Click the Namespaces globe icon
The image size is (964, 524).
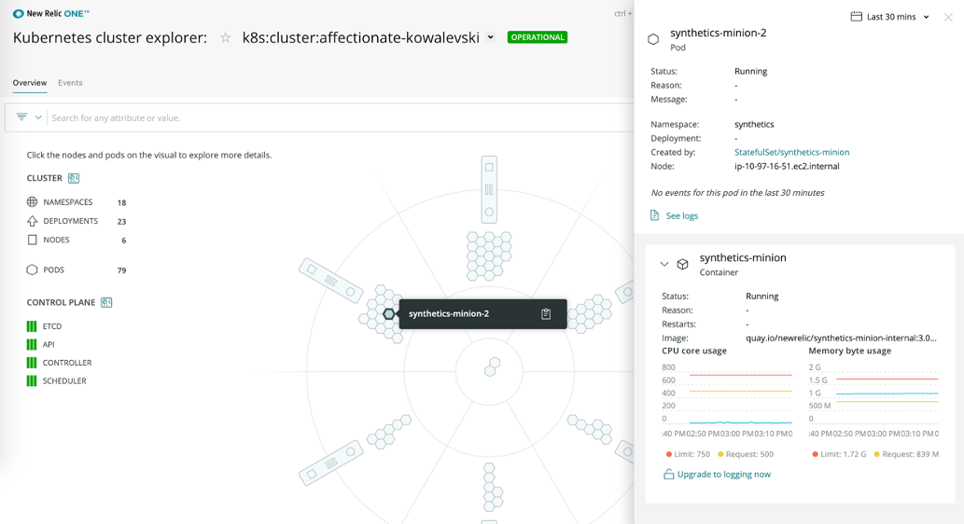coord(32,202)
